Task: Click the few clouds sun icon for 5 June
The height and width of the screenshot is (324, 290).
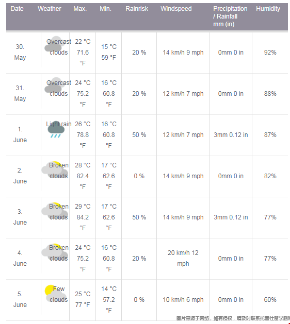Action: pyautogui.click(x=56, y=294)
